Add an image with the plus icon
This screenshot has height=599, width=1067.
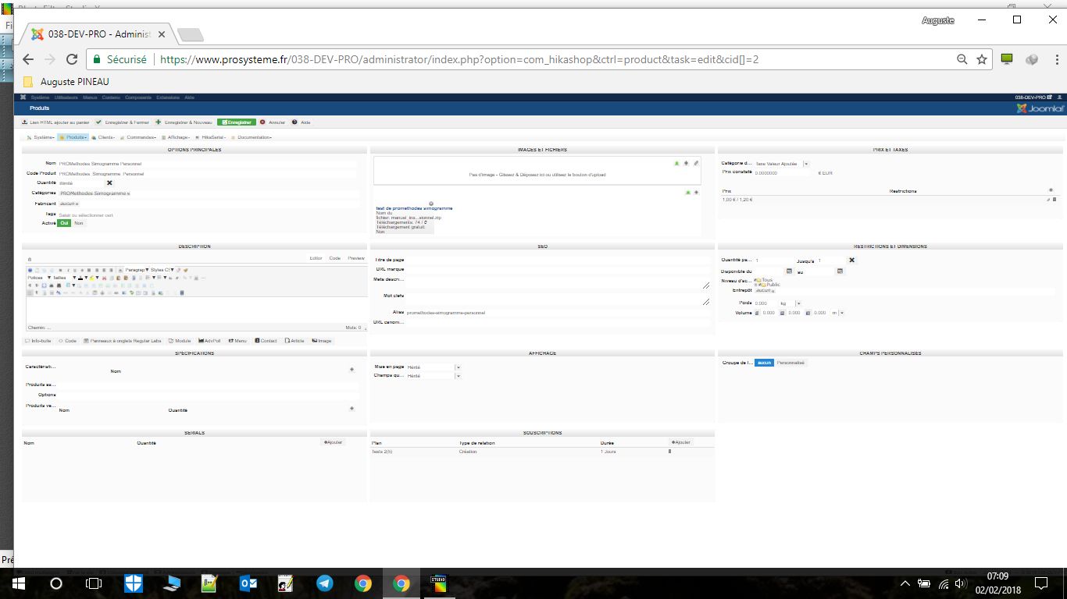[x=686, y=163]
